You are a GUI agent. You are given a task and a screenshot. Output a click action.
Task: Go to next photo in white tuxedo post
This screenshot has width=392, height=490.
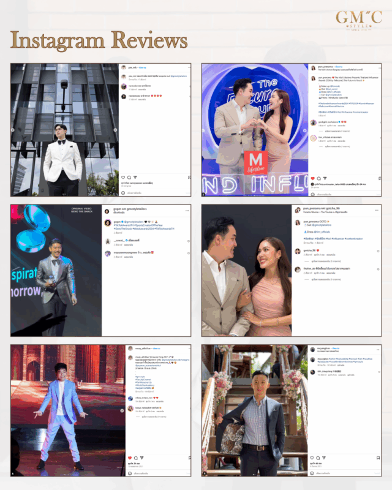coord(116,130)
